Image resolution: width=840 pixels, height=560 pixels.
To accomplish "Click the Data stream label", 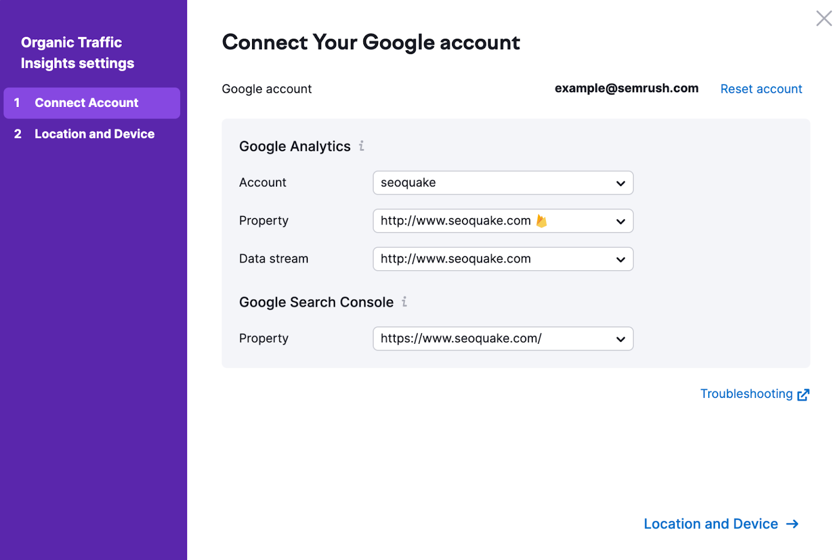I will [274, 259].
